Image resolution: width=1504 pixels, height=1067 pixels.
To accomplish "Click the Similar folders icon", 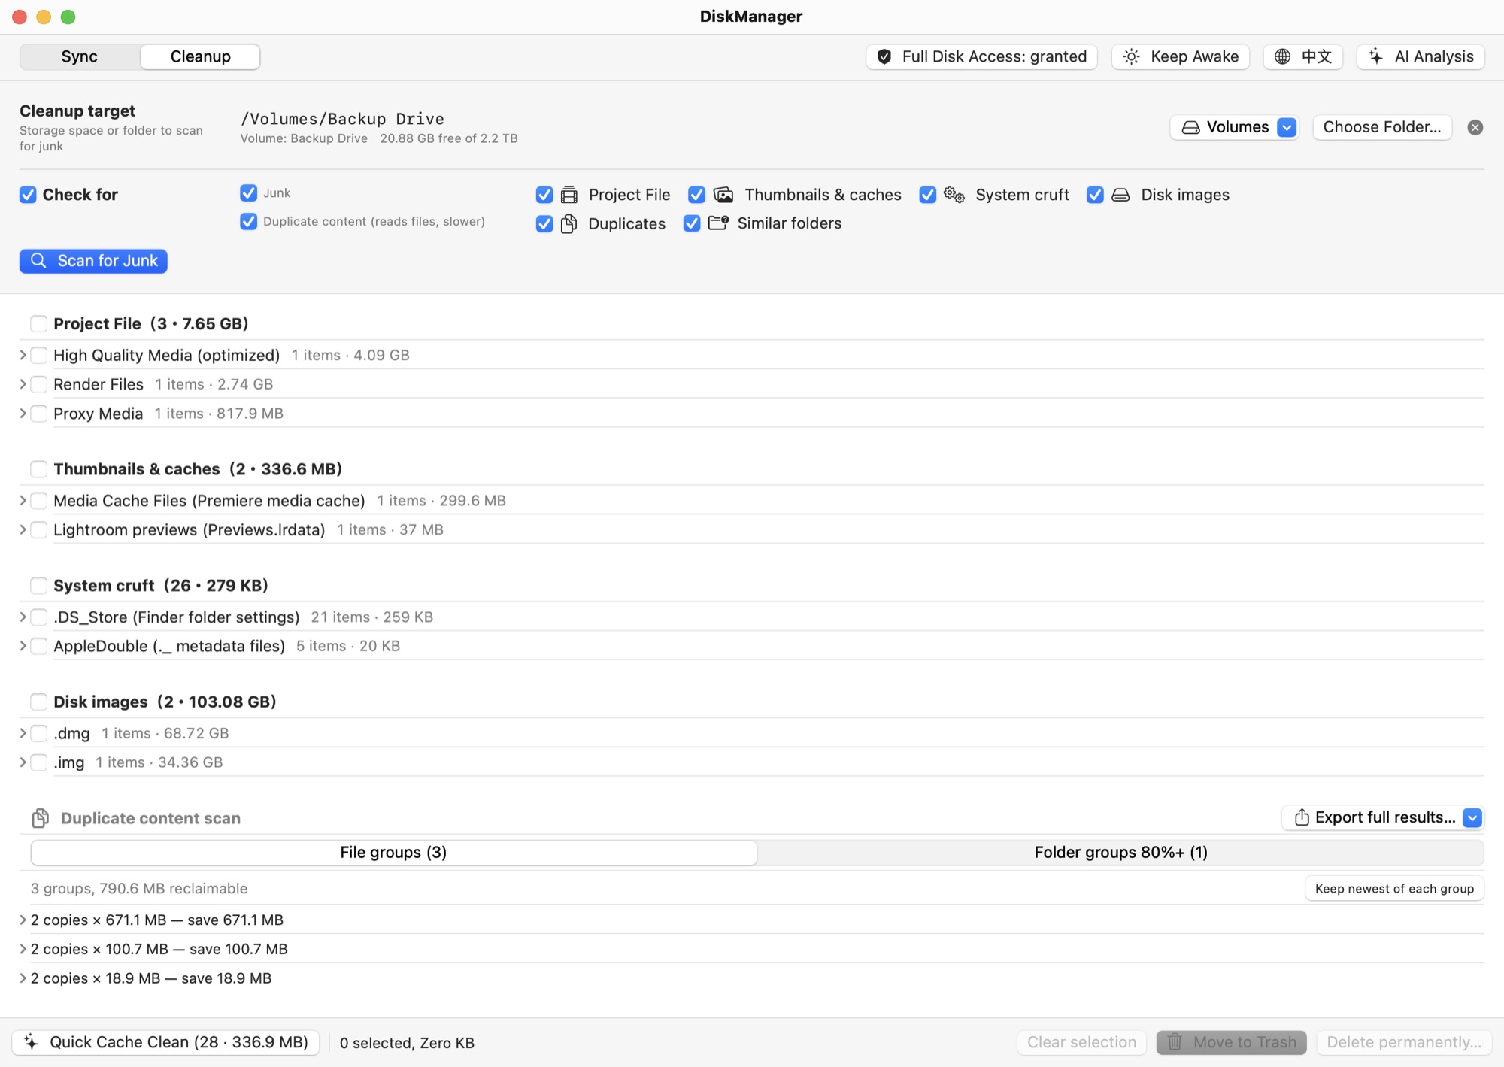I will (718, 223).
